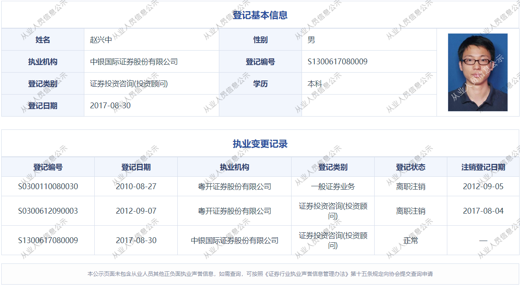Click the 2012-09-05 cancellation date
Screen dimensions: 520x285
(483, 186)
